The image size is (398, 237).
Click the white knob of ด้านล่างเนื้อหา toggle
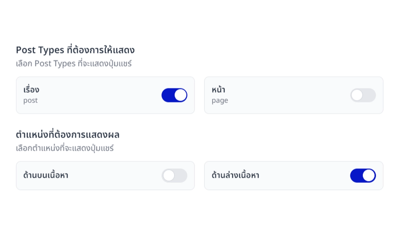(368, 175)
